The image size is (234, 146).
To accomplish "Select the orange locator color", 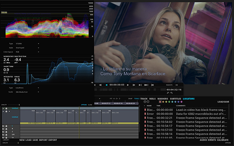I will click(x=163, y=102).
